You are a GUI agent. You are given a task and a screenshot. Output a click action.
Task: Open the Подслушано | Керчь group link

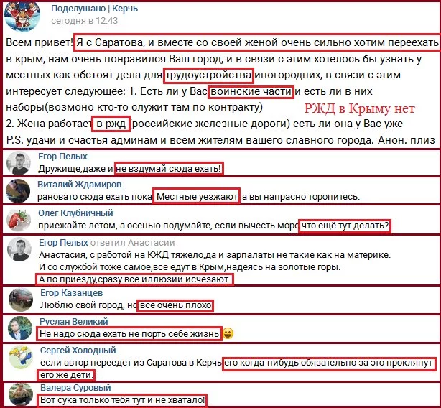[95, 9]
